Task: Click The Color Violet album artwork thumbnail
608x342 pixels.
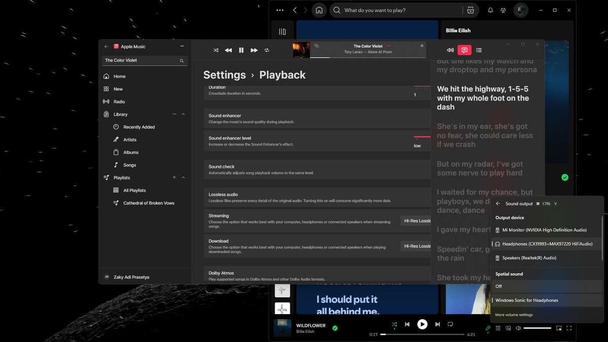Action: (301, 50)
